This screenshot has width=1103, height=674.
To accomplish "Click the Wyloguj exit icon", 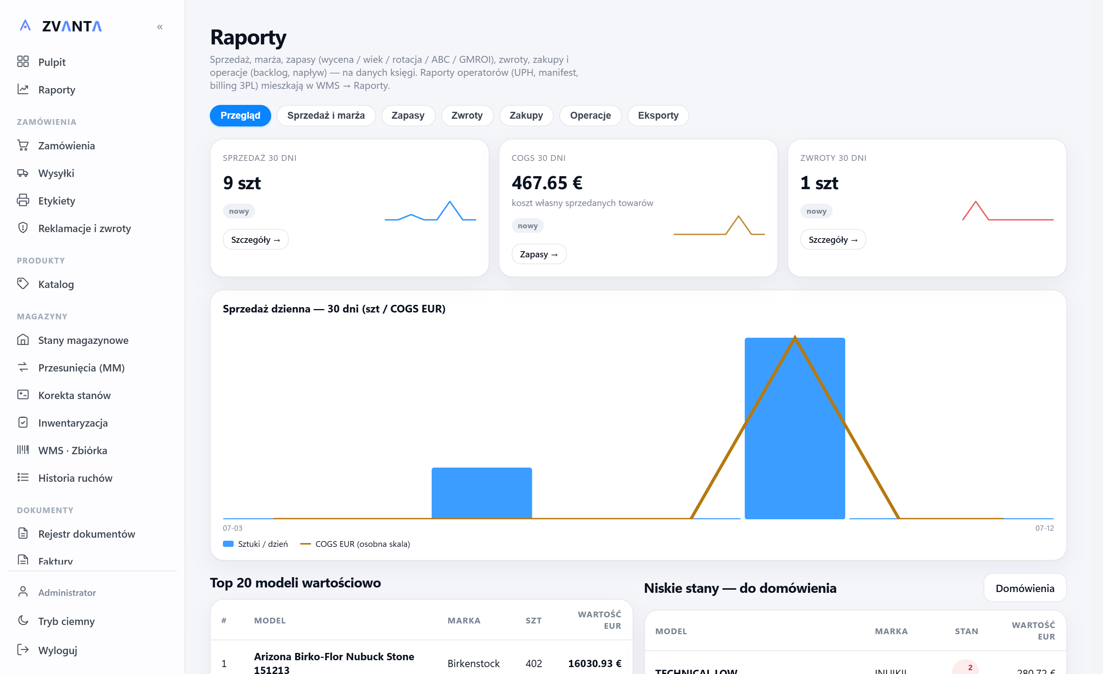I will [23, 650].
